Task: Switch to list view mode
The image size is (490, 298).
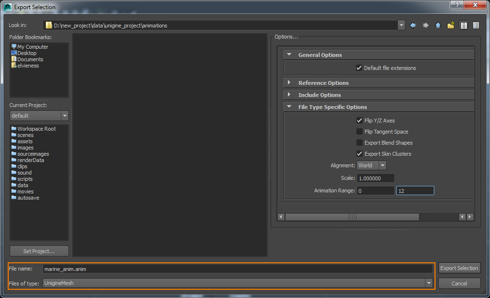Action: [463, 26]
